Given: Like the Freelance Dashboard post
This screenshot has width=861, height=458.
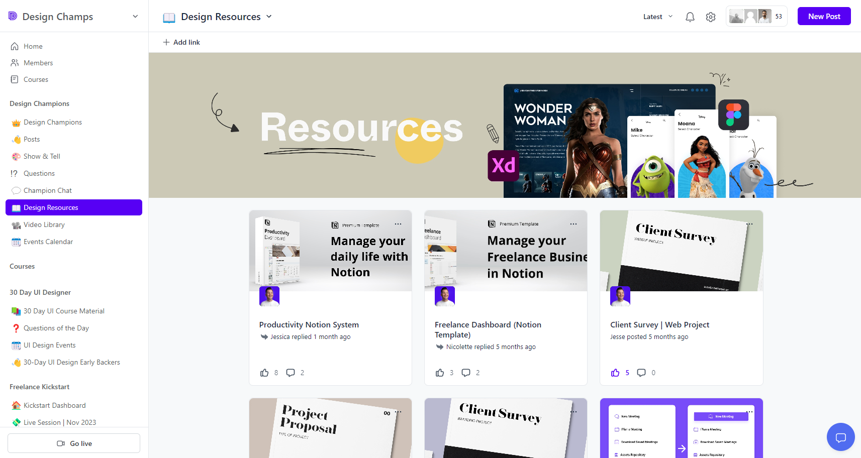Looking at the screenshot, I should click(440, 373).
